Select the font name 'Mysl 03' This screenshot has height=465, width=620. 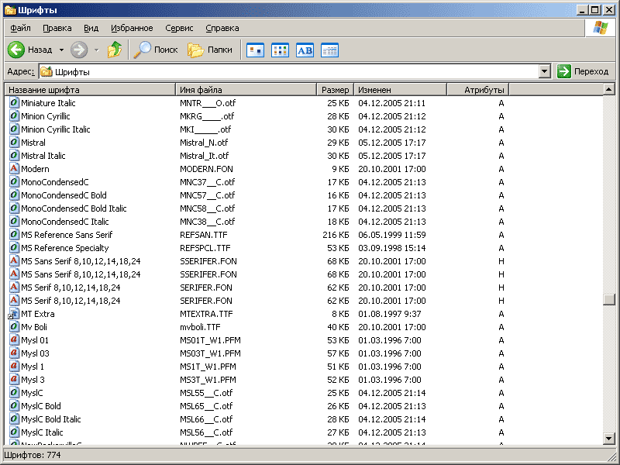point(35,353)
